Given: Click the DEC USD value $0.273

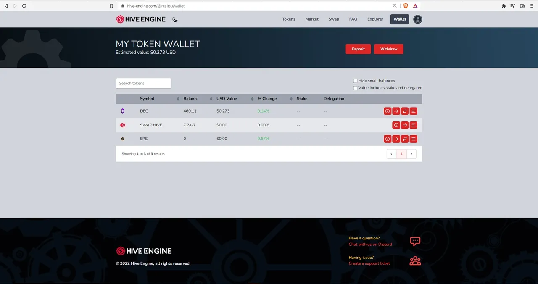Looking at the screenshot, I should tap(223, 111).
